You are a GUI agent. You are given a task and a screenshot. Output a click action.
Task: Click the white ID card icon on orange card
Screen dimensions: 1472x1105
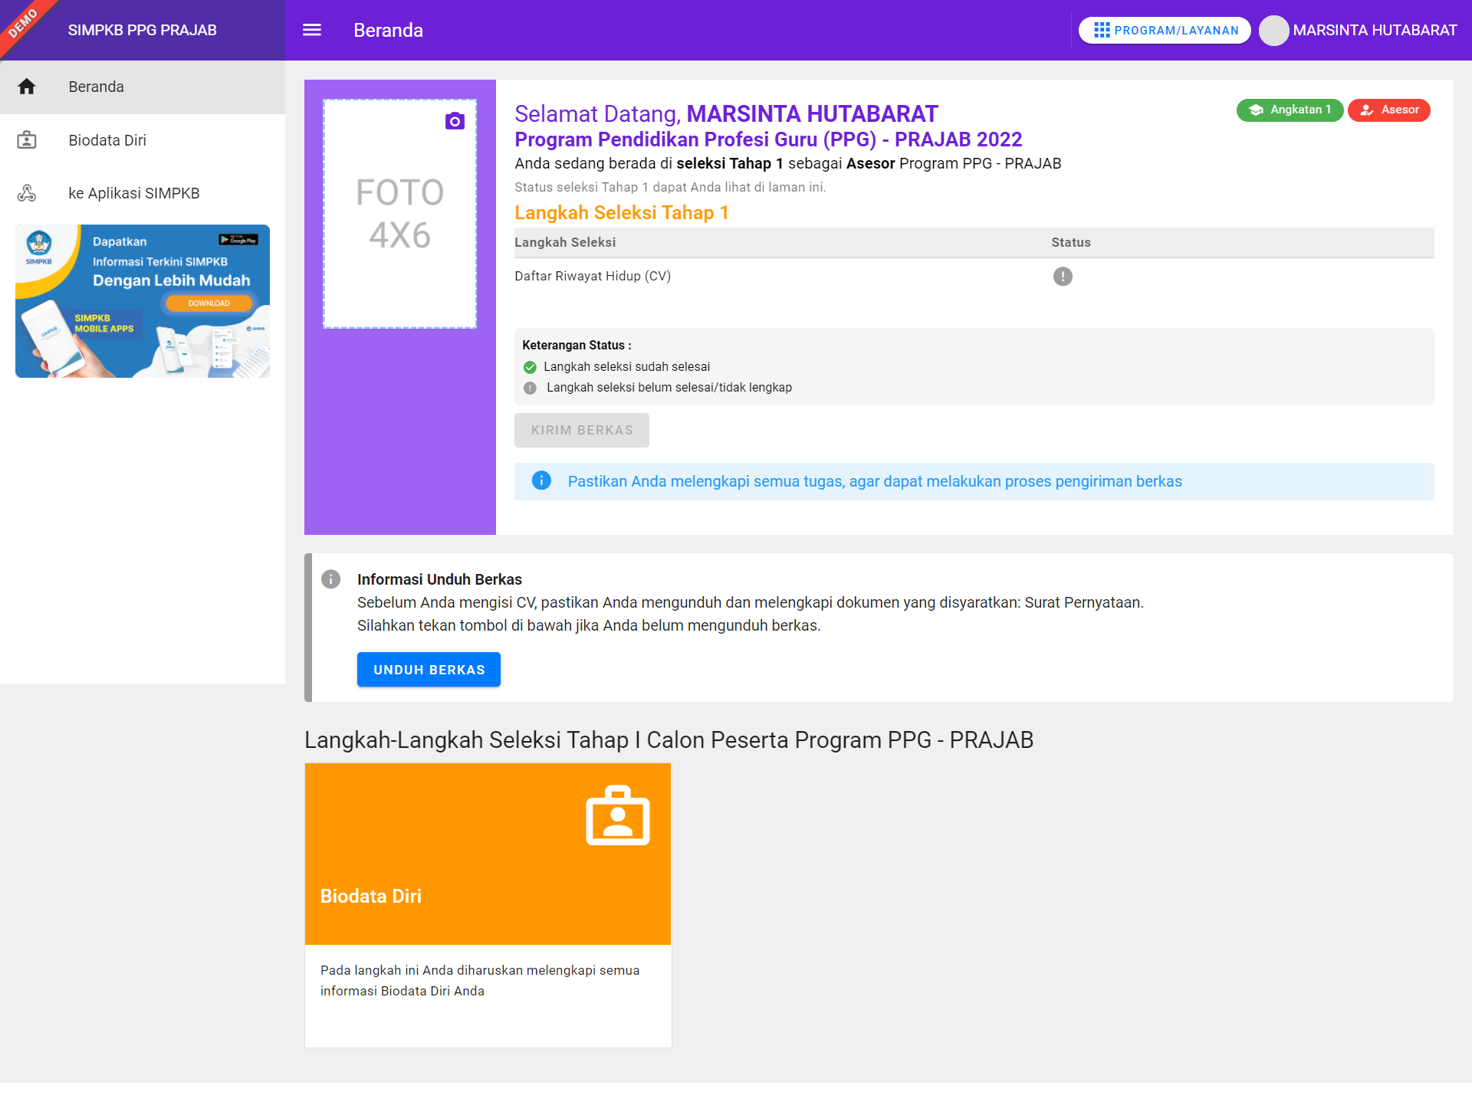pos(618,815)
